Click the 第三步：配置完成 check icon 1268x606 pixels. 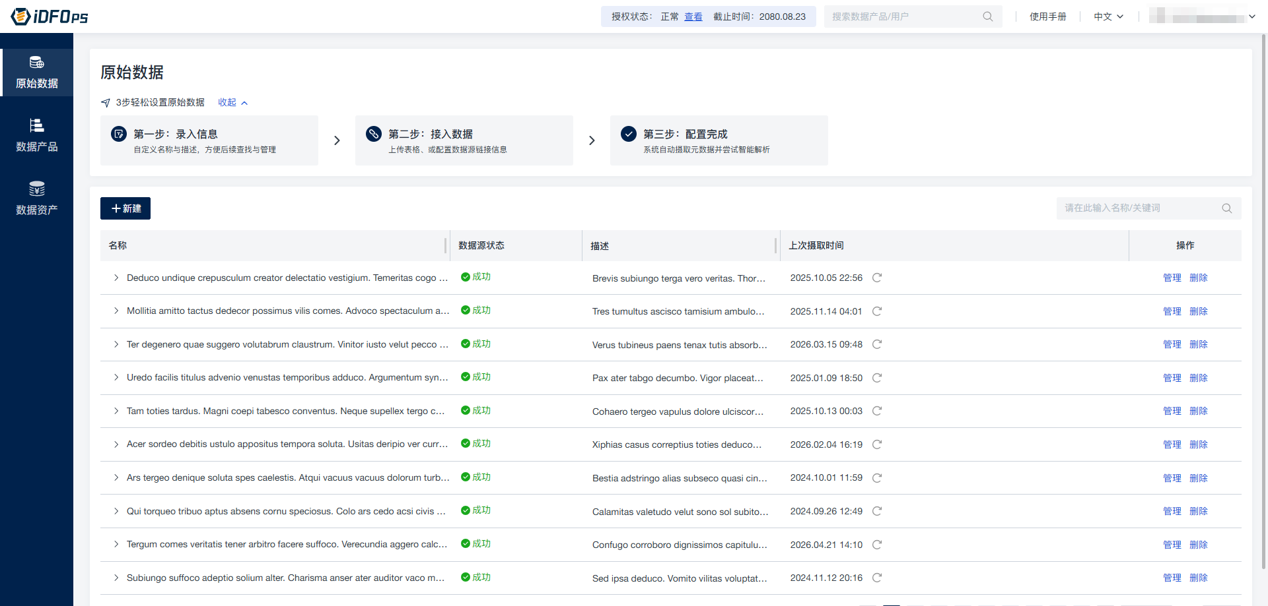tap(629, 134)
